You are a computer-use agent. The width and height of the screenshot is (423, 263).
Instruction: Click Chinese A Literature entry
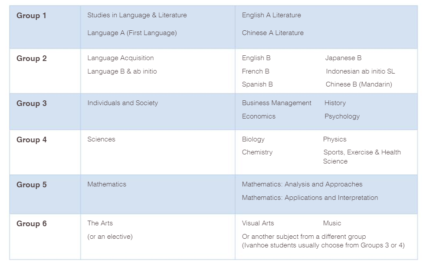click(x=272, y=33)
